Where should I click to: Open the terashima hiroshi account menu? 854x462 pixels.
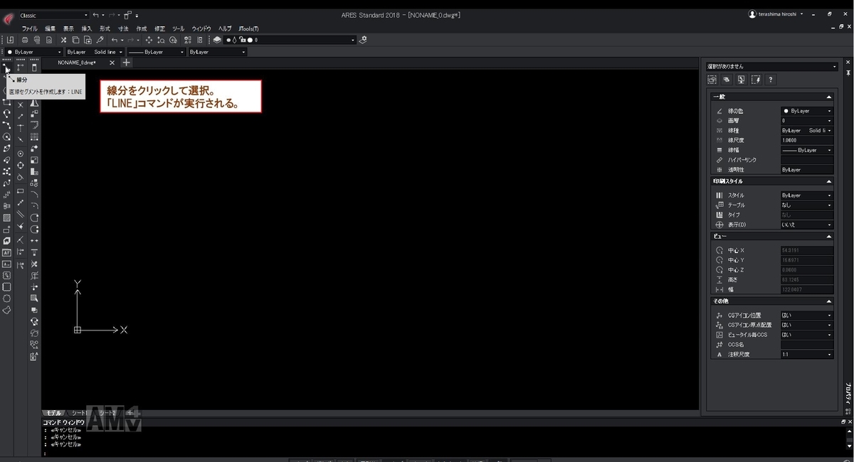point(776,14)
